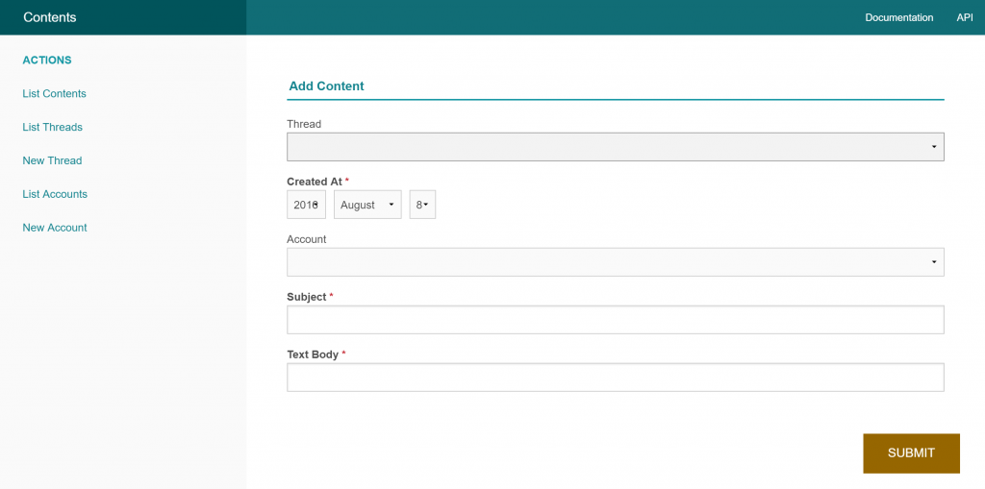Open List Threads from sidebar
The image size is (985, 489).
(x=52, y=127)
